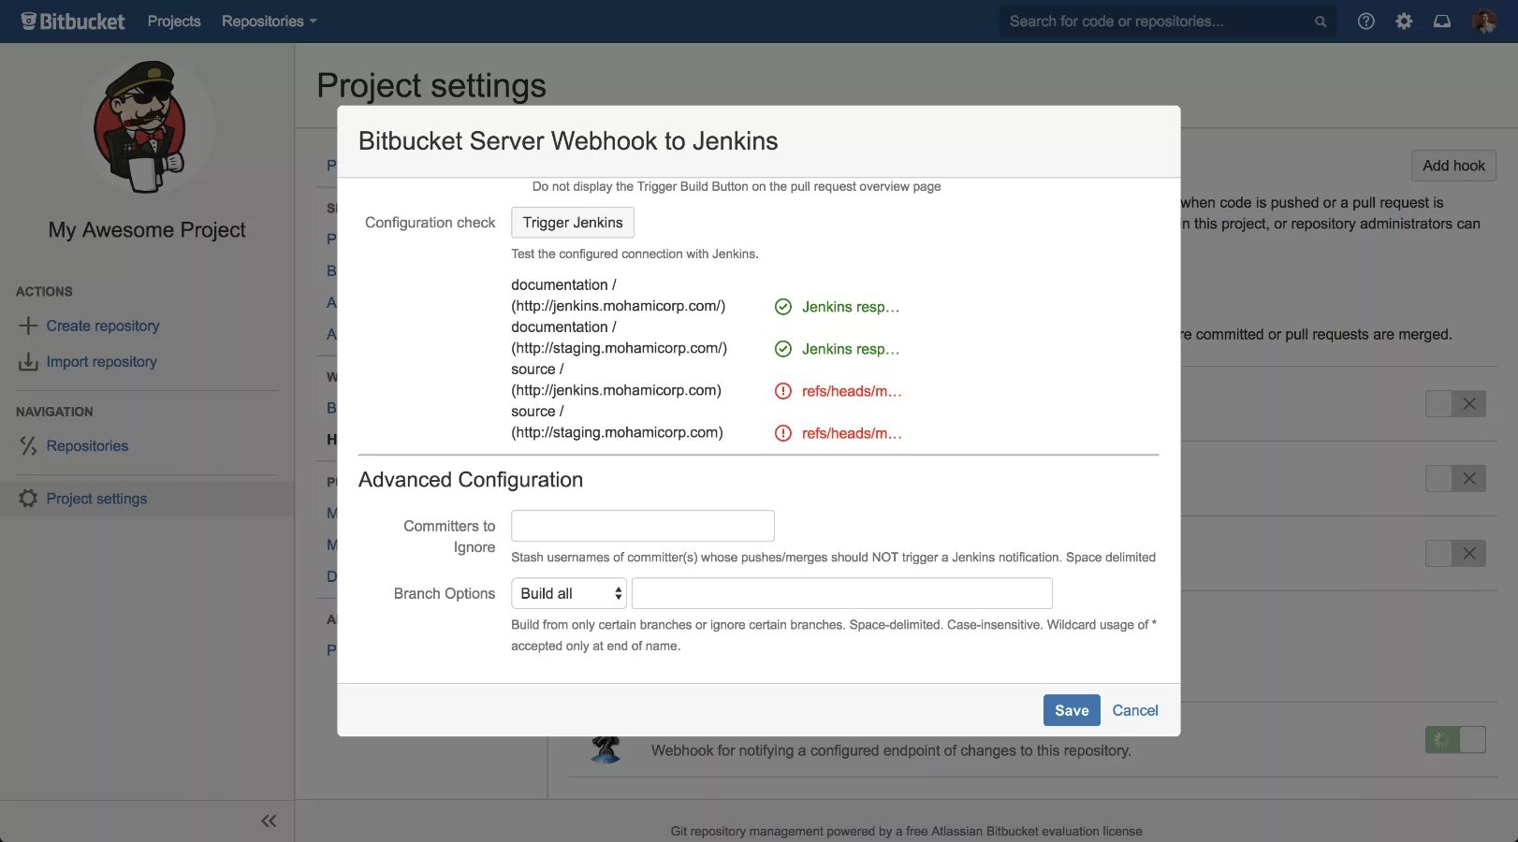Toggle the first hook switch with X
1518x842 pixels.
[1455, 404]
